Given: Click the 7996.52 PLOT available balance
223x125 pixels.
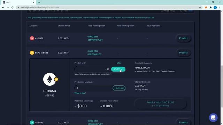Looking at the screenshot, I should pyautogui.click(x=142, y=68).
